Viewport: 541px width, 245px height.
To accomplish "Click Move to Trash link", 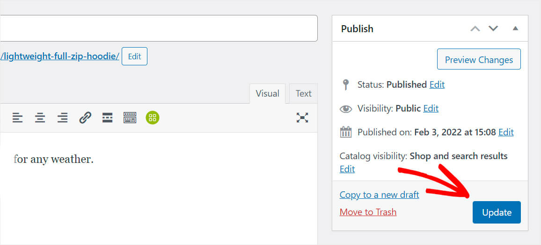I will tap(368, 212).
